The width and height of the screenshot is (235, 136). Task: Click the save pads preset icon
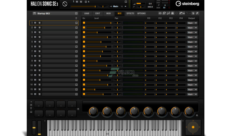pos(31,105)
